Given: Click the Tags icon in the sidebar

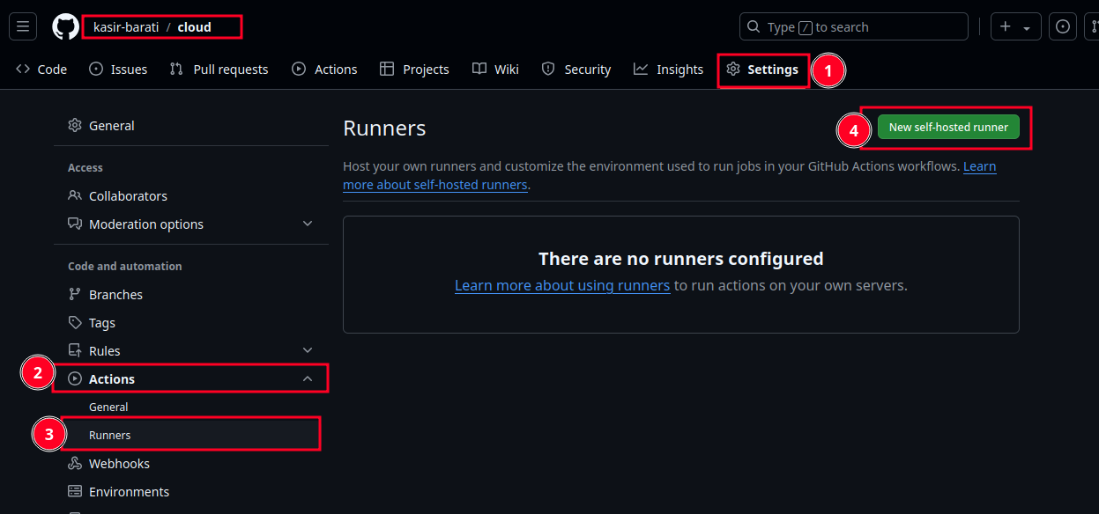Looking at the screenshot, I should coord(75,322).
